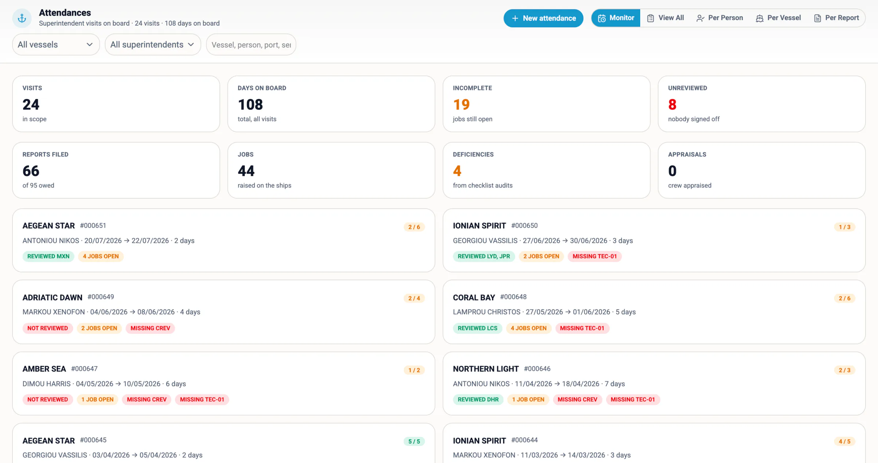Image resolution: width=878 pixels, height=463 pixels.
Task: Click the 1 JOB OPEN tag on NORTHERN LIGHT
Action: [528, 400]
